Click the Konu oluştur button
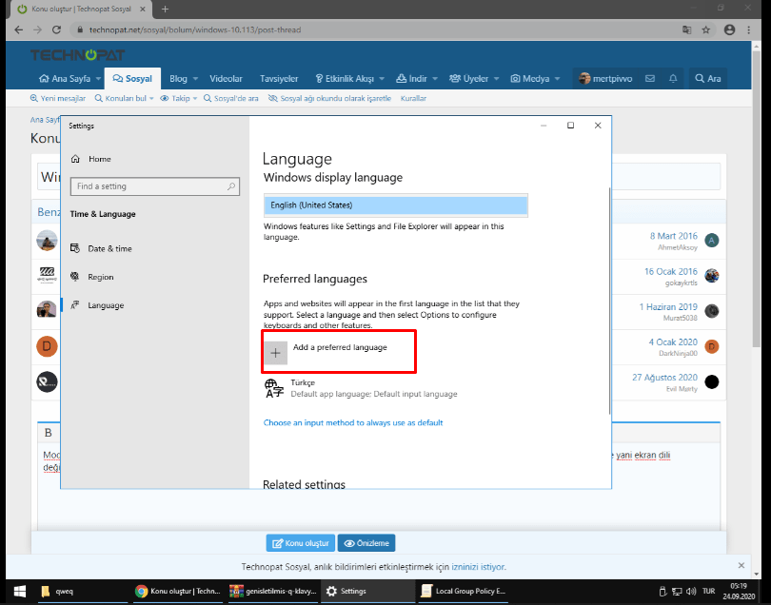 pos(301,543)
